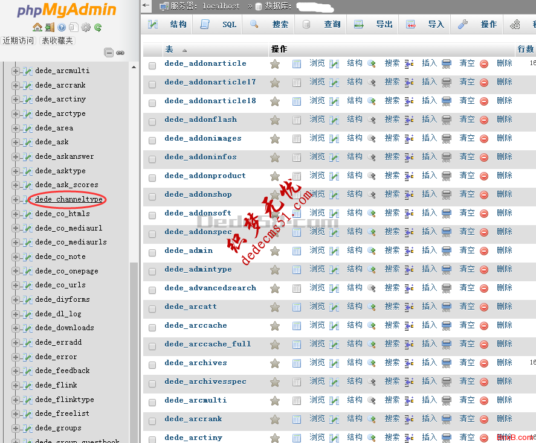Sort by the 表 column header
The image size is (536, 443).
point(169,49)
